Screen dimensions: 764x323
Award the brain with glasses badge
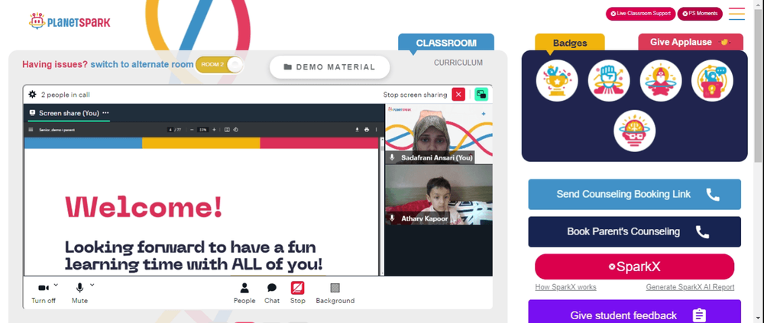pos(634,131)
